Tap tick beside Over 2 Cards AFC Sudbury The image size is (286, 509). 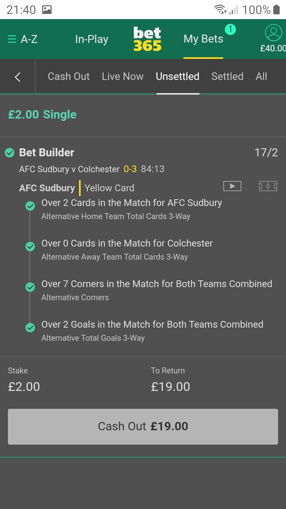click(x=30, y=206)
